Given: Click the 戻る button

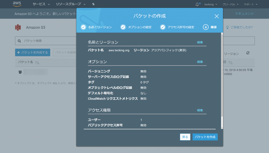Looking at the screenshot, I should (x=185, y=137).
